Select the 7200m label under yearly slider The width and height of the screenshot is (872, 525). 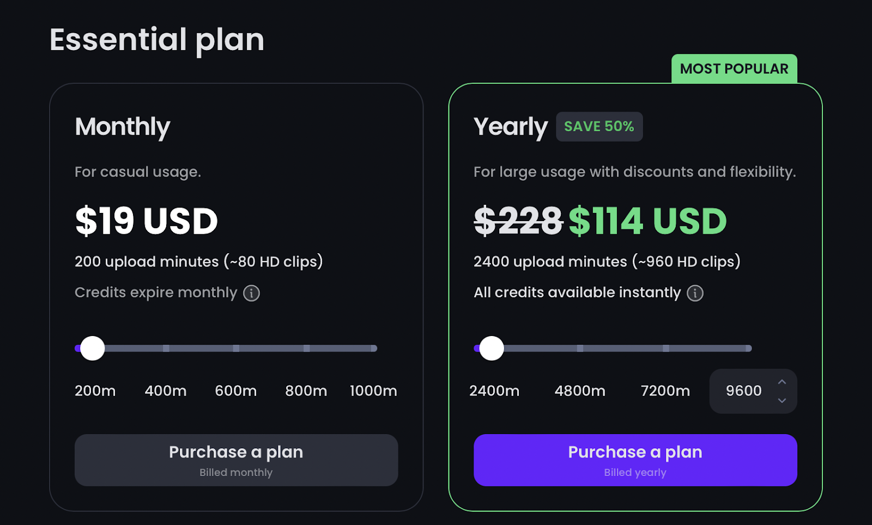[665, 391]
